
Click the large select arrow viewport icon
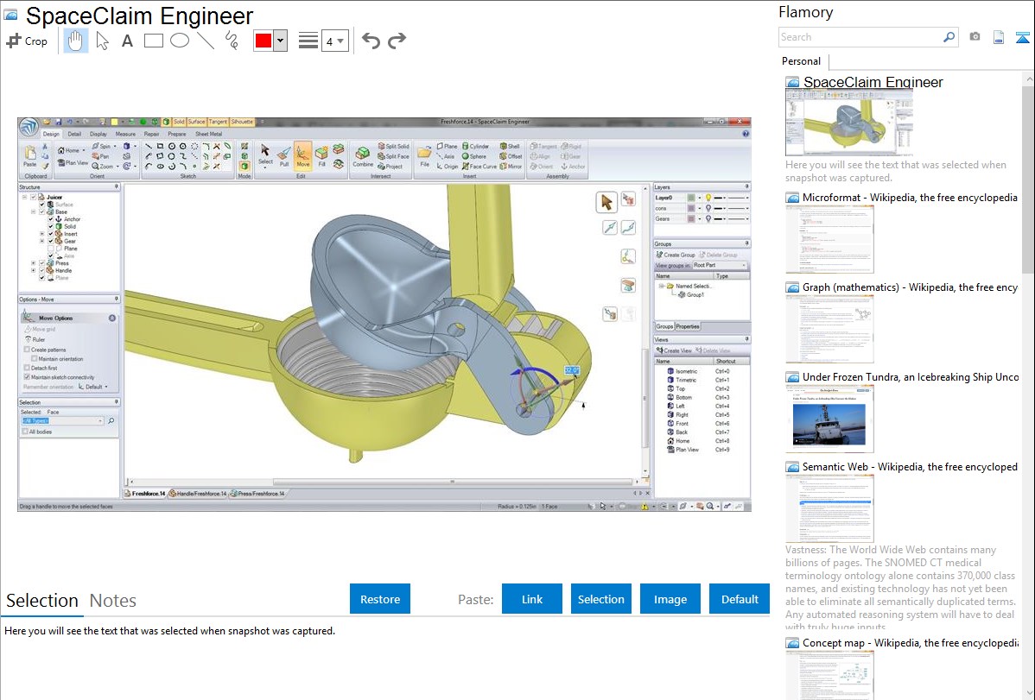[606, 203]
